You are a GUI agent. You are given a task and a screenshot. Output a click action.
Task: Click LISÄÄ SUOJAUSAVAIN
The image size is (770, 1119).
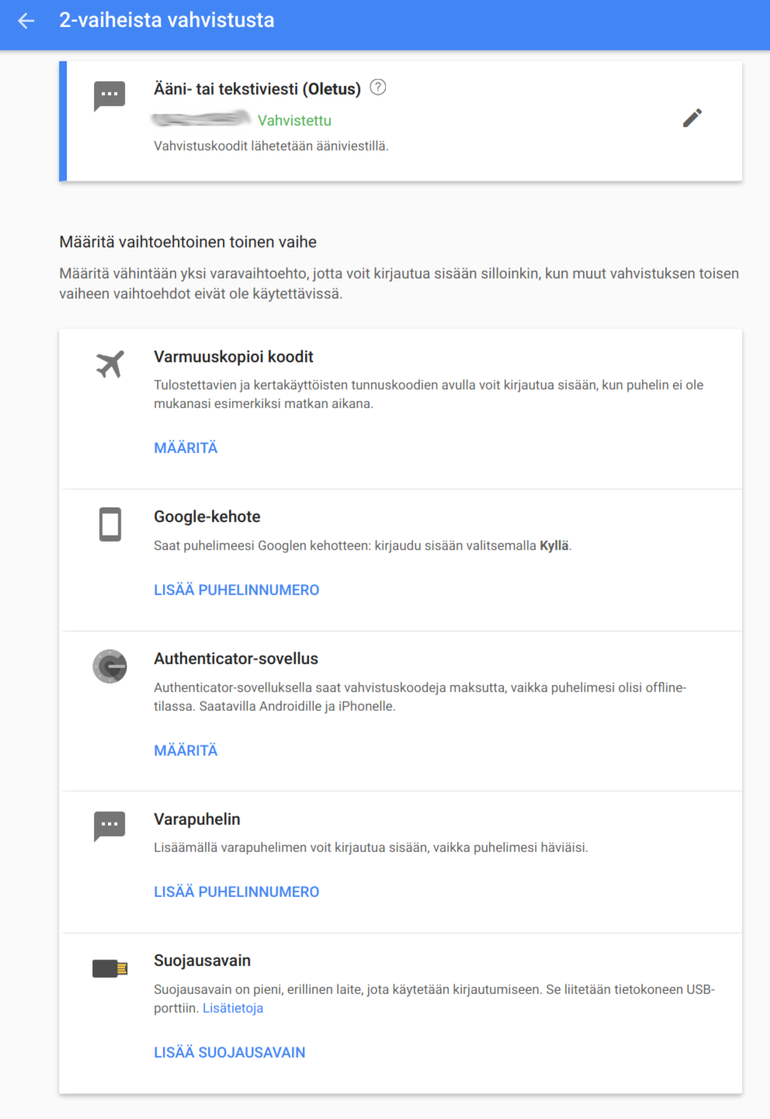(x=230, y=1052)
